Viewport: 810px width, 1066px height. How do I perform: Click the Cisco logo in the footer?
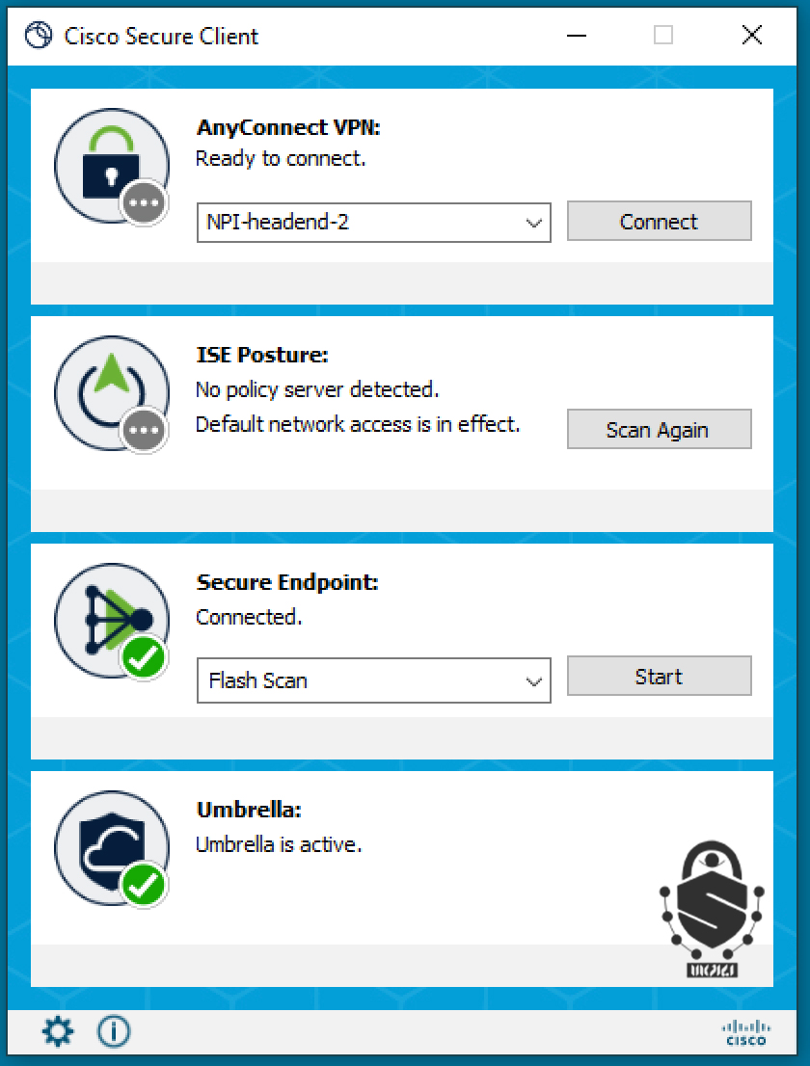tap(746, 1032)
